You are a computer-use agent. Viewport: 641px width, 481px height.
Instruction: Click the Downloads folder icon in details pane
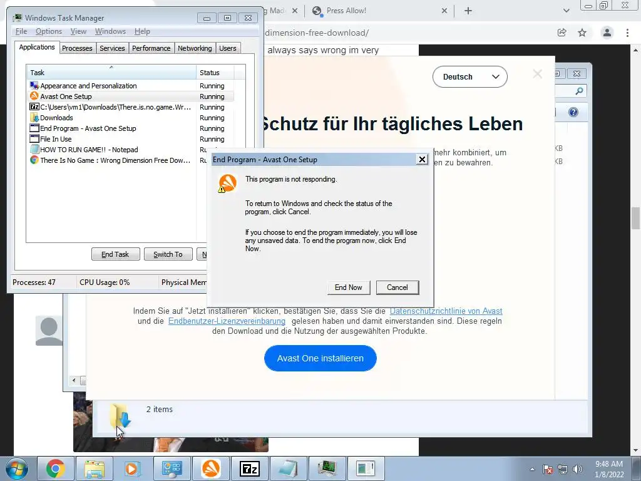tap(121, 416)
